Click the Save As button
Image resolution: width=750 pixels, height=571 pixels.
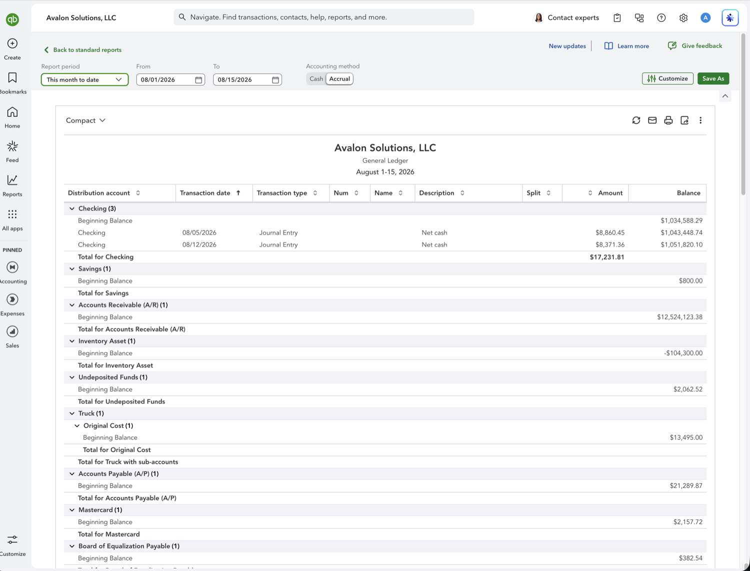point(713,78)
